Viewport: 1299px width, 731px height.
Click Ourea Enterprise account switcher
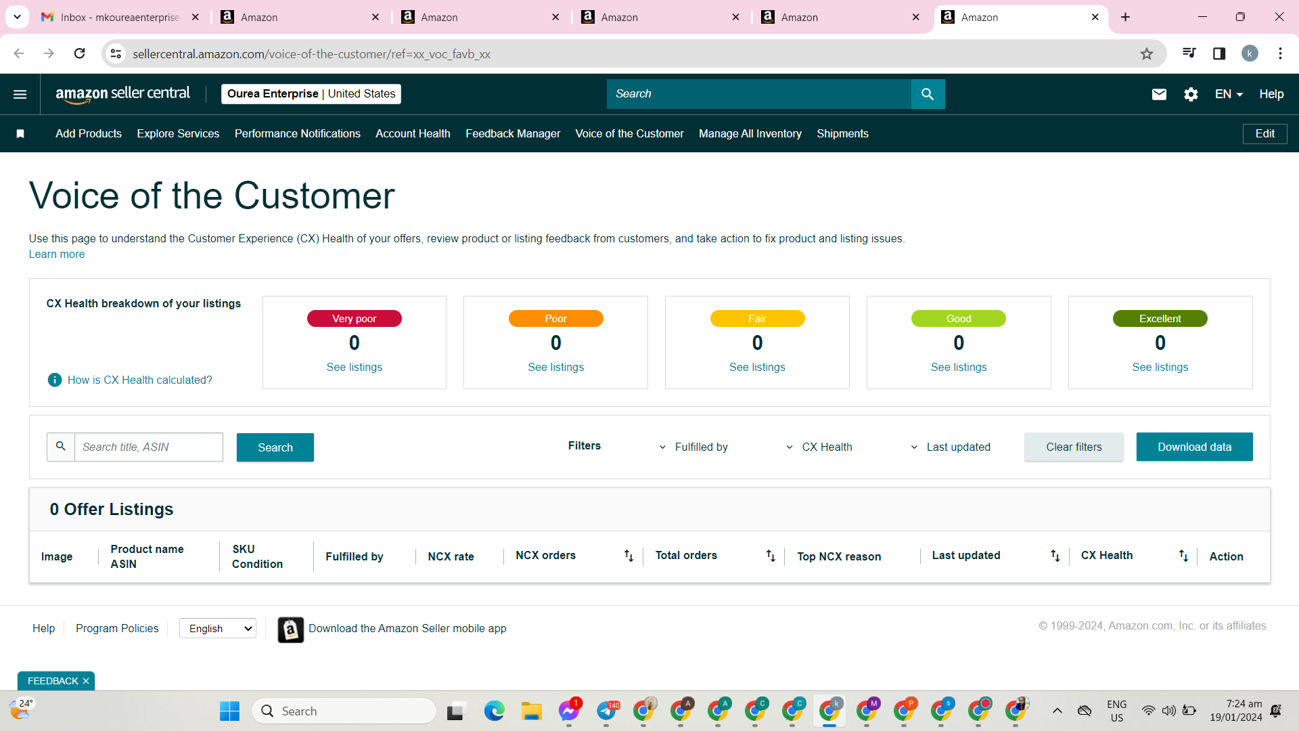pos(311,94)
